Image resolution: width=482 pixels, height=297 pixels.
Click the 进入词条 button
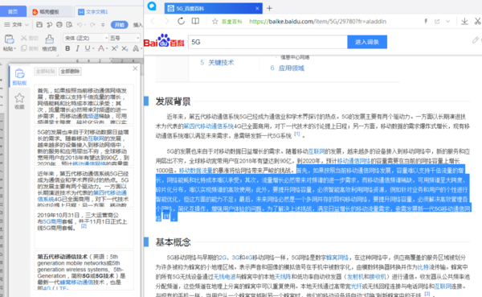tap(367, 42)
